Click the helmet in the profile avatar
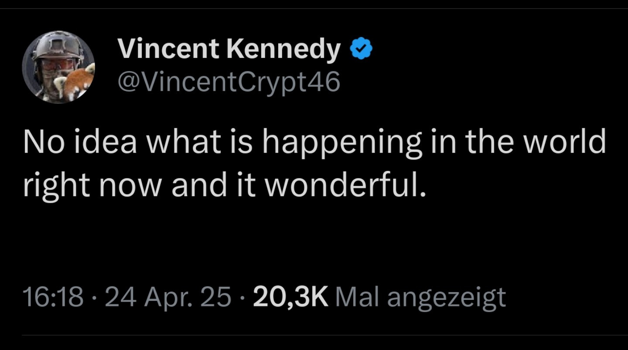This screenshot has width=628, height=350. [x=58, y=48]
